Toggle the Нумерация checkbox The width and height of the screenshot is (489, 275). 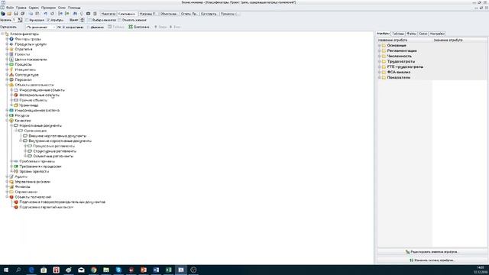28,20
